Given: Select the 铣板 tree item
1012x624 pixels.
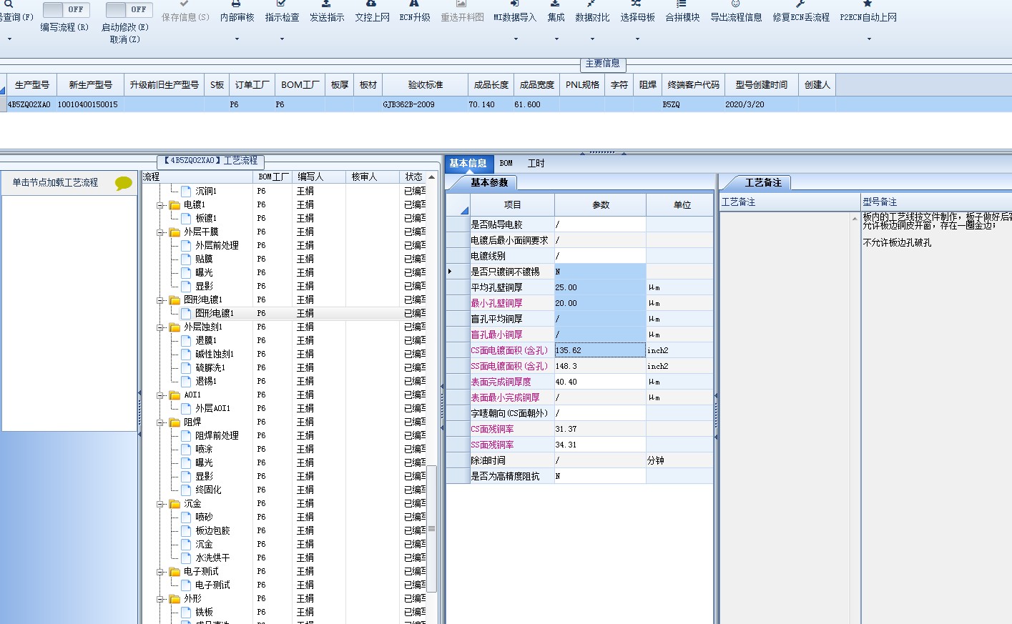Looking at the screenshot, I should [204, 613].
